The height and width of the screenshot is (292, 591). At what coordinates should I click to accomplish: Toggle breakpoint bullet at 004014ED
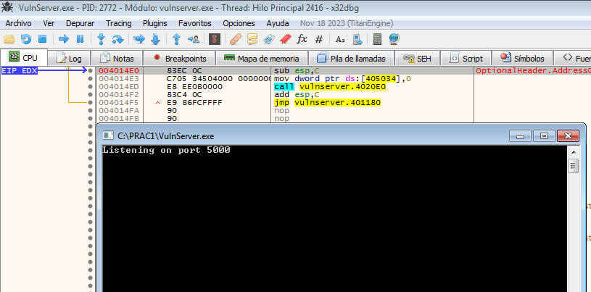point(90,87)
